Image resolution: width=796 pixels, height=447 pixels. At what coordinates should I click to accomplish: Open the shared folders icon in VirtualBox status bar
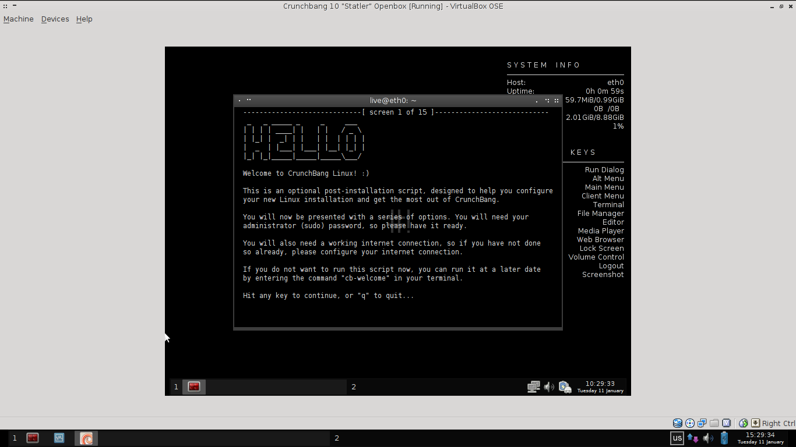[714, 423]
